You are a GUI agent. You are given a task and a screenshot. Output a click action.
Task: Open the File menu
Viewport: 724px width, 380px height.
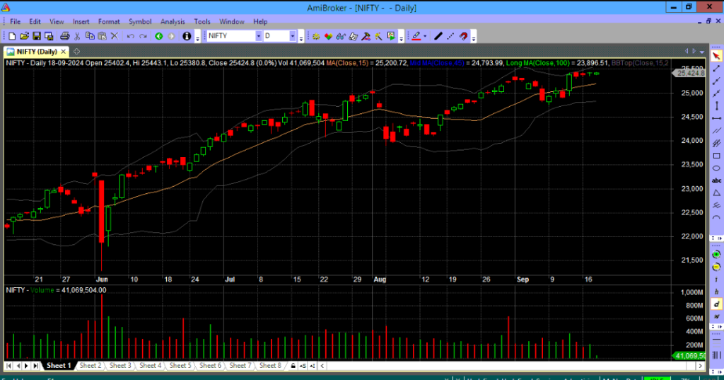(16, 22)
